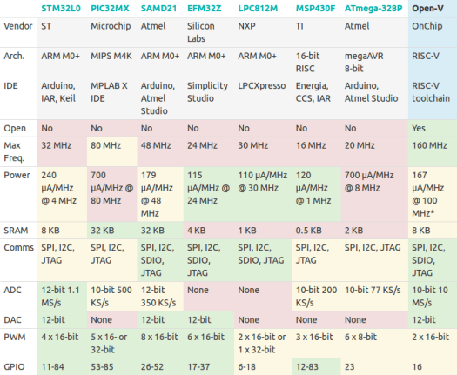The width and height of the screenshot is (457, 375).
Task: Open the PIC32MX column header link
Action: pos(110,8)
